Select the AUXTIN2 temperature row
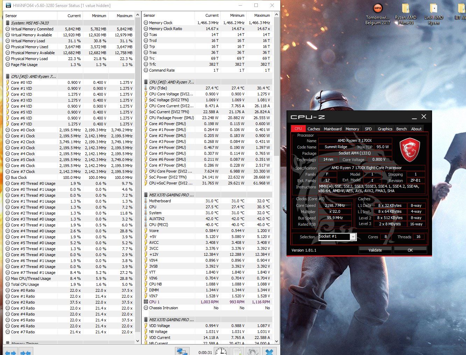 (x=207, y=219)
